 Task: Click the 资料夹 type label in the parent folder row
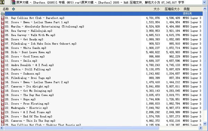tap(187, 14)
